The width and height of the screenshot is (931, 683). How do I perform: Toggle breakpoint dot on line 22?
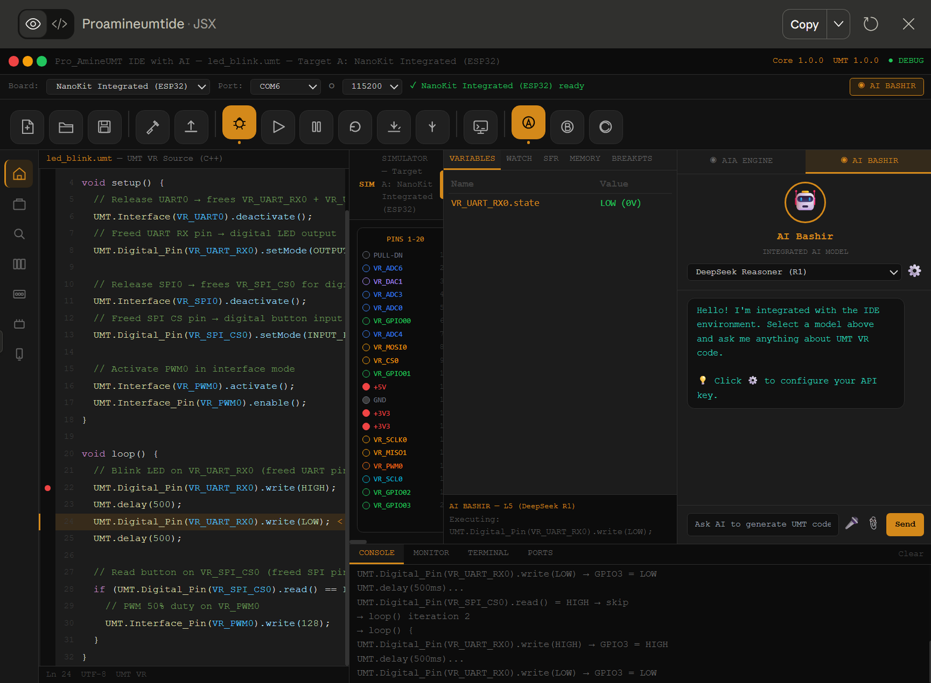tap(48, 488)
